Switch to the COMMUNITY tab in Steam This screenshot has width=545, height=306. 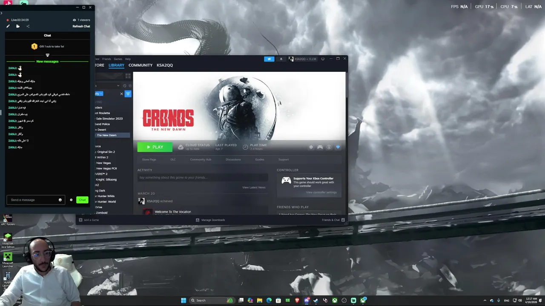[141, 65]
